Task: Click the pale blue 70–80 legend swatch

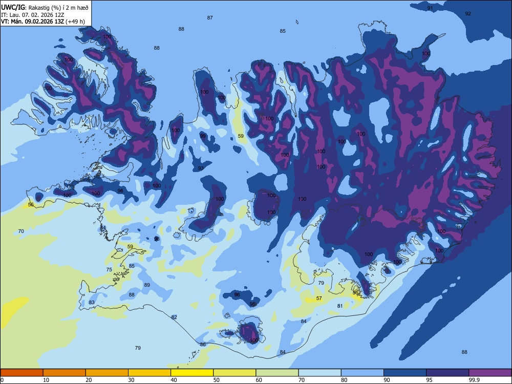Action: pyautogui.click(x=319, y=373)
